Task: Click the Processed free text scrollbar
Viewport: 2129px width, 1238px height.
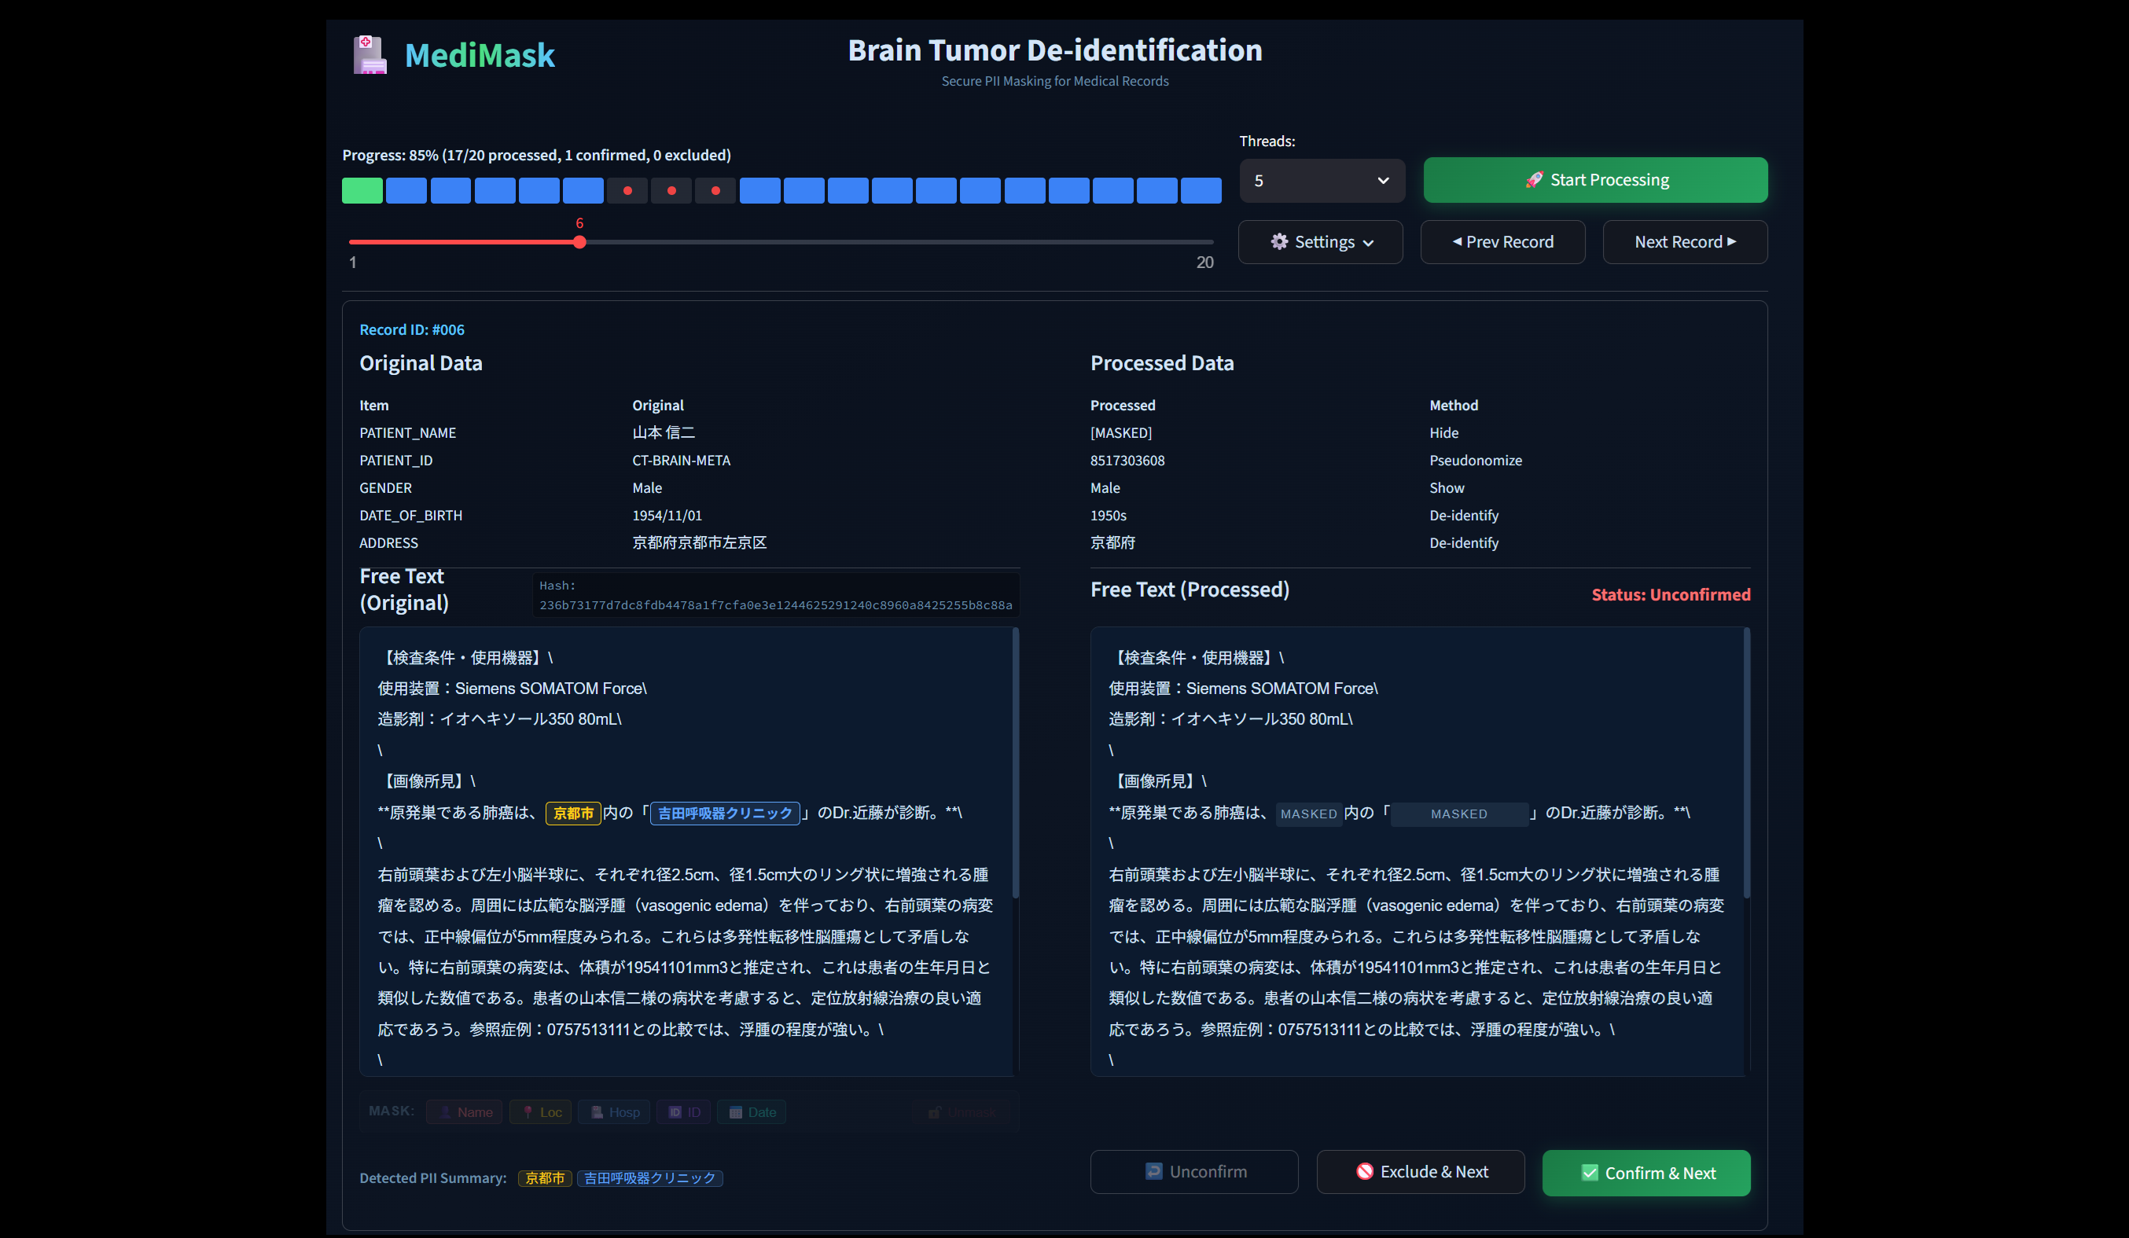Action: pyautogui.click(x=1746, y=762)
